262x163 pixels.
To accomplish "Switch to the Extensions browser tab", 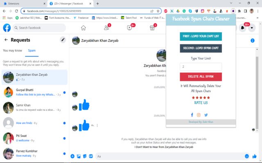I will (x=24, y=4).
